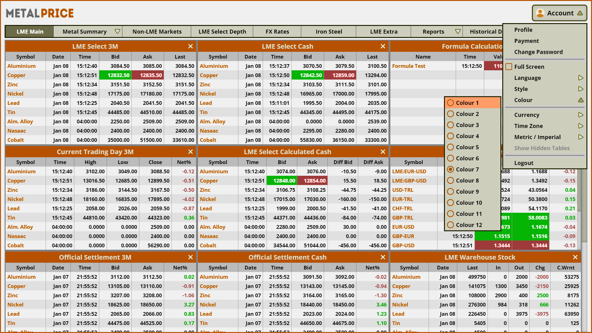Click the Account user avatar icon

pos(540,13)
